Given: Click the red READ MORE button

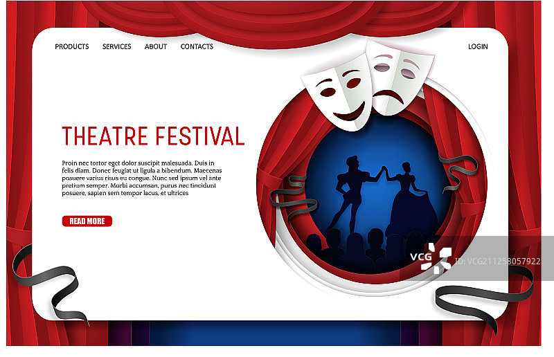Looking at the screenshot, I should coord(87,221).
